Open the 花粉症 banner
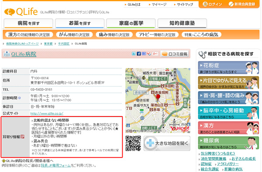The width and height of the screenshot is (262, 172). 228,68
